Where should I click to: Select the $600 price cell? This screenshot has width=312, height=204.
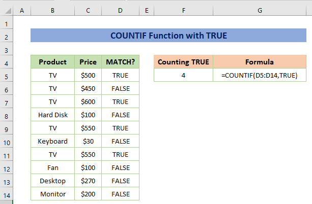pos(88,101)
